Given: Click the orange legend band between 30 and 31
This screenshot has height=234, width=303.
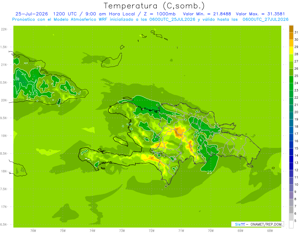Looking at the screenshot, I should coord(291,36).
